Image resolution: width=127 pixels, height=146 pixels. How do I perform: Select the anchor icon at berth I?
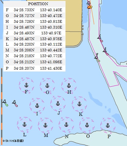click(x=37, y=106)
